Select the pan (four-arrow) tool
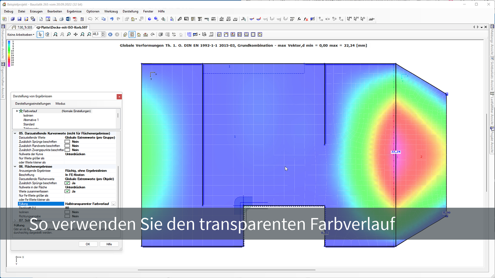The image size is (495, 278). point(76,34)
